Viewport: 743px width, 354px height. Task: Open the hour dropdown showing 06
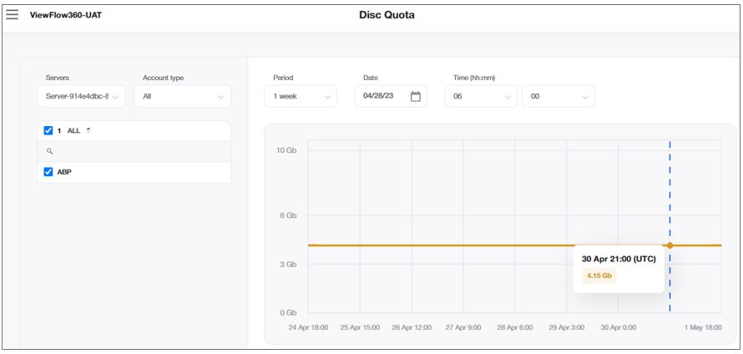coord(482,97)
